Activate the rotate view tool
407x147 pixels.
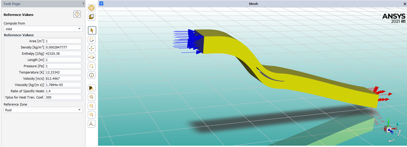point(91,40)
